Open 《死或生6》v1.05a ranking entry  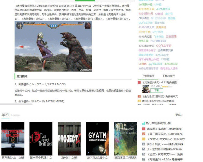pos(165,159)
